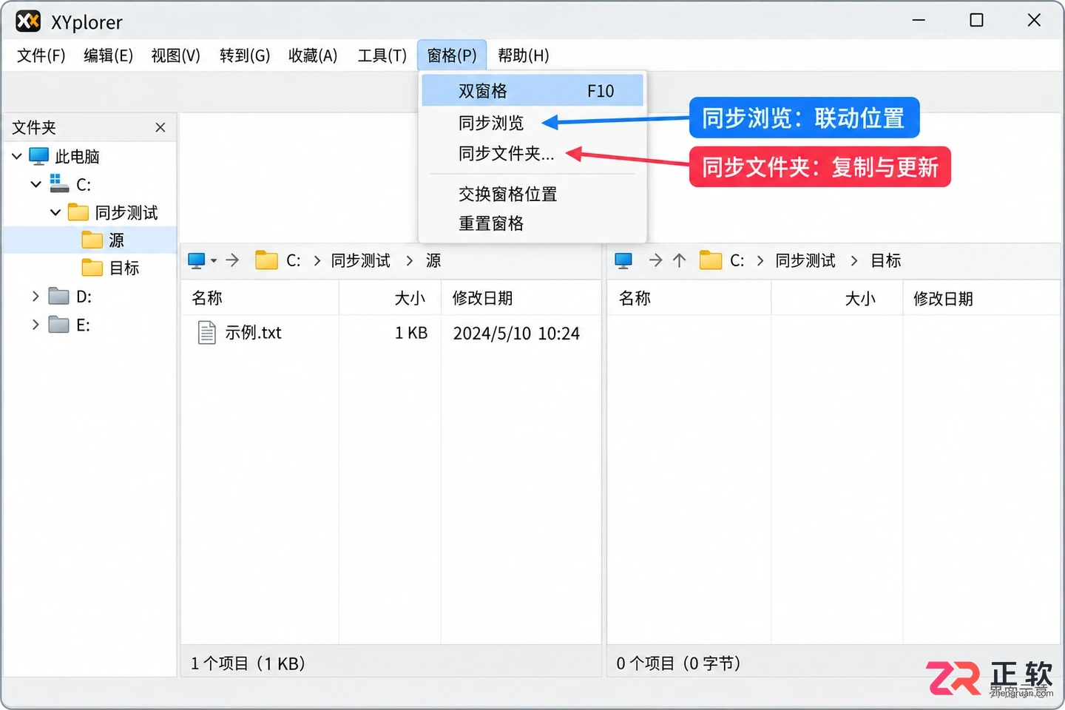Sort left pane by 修改日期 column header
This screenshot has height=710, width=1065.
pyautogui.click(x=521, y=298)
